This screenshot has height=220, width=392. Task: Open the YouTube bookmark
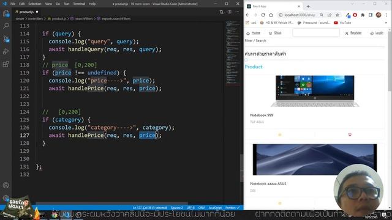click(342, 23)
